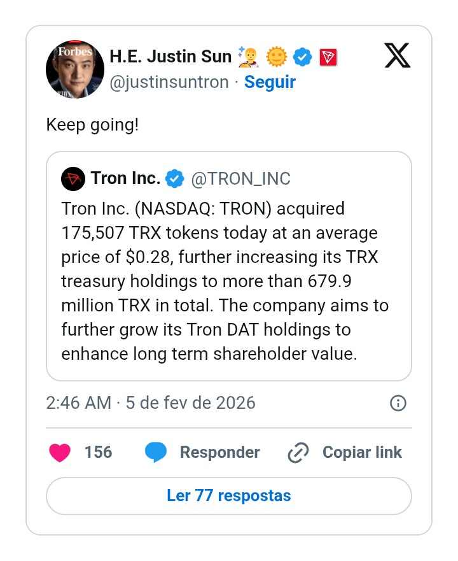Click the reply speech bubble icon

click(156, 453)
